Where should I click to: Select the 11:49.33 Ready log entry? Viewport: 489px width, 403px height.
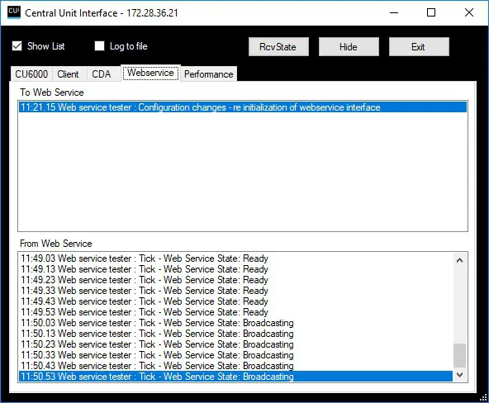tap(235, 291)
